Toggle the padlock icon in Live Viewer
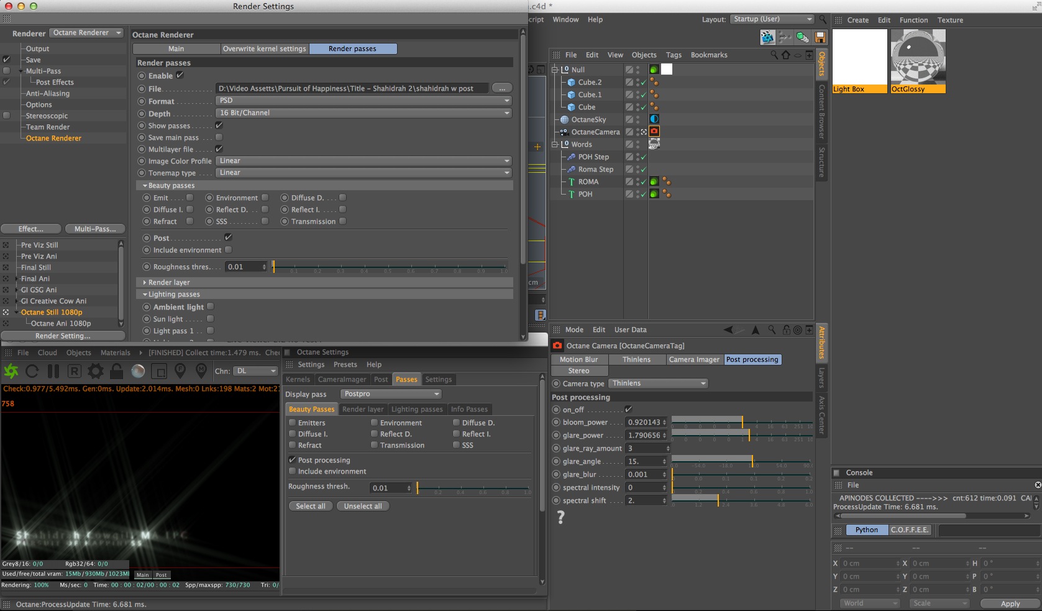1042x611 pixels. click(x=116, y=371)
